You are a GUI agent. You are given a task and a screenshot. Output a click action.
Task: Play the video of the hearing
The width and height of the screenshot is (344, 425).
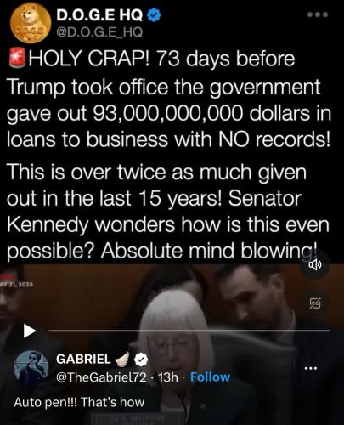(29, 331)
